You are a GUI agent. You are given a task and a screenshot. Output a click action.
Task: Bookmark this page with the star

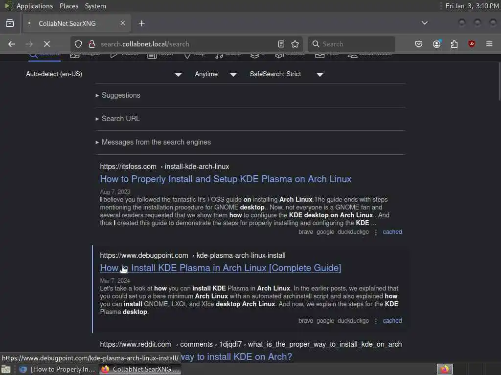pos(295,44)
